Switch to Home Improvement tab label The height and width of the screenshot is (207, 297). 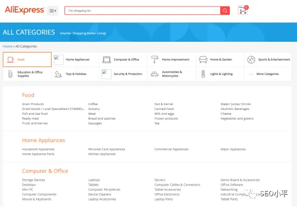pos(176,60)
